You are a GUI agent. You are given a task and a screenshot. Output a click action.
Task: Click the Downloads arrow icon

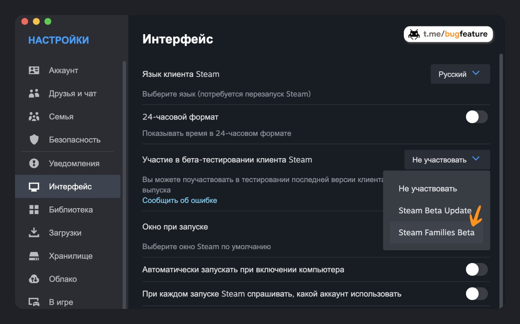click(x=34, y=233)
